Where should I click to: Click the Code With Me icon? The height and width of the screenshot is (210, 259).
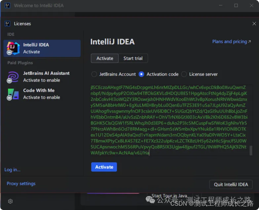point(13,94)
